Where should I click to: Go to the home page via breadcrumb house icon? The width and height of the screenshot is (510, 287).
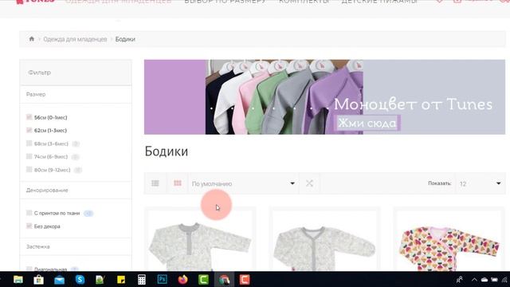(x=32, y=39)
